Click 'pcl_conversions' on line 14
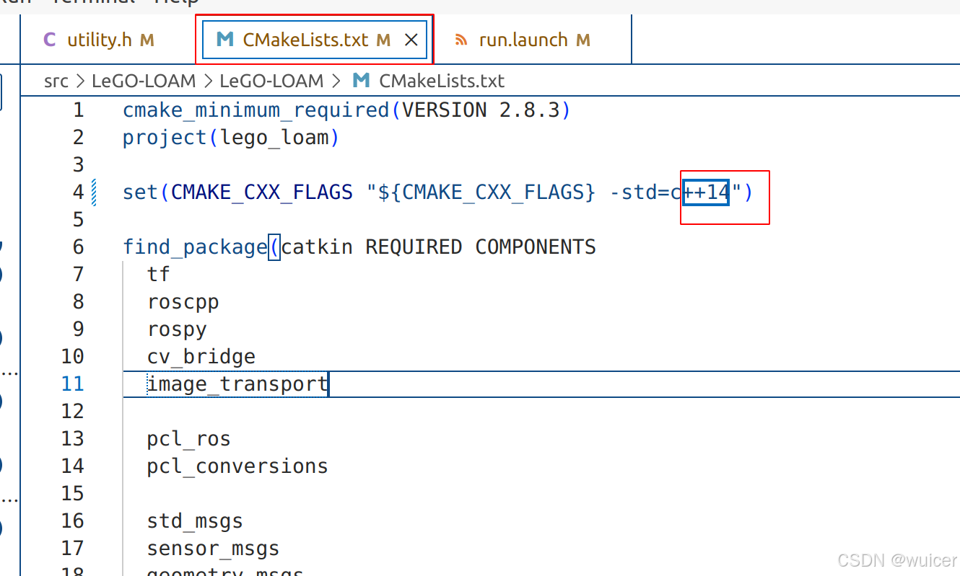 (237, 466)
